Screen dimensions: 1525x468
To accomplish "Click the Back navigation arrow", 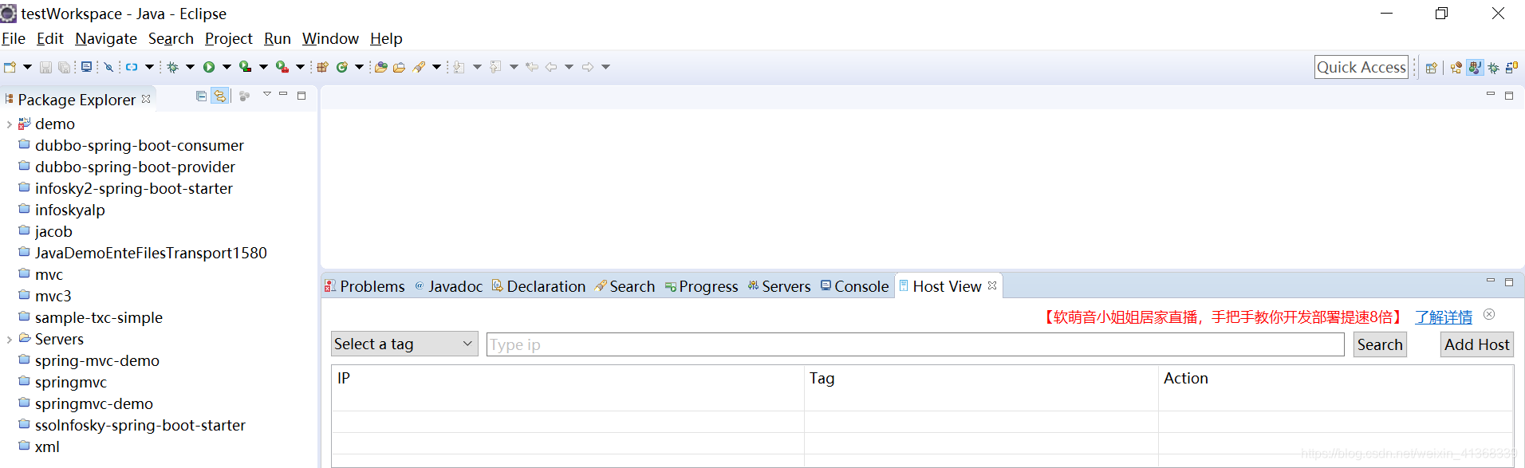I will point(551,67).
